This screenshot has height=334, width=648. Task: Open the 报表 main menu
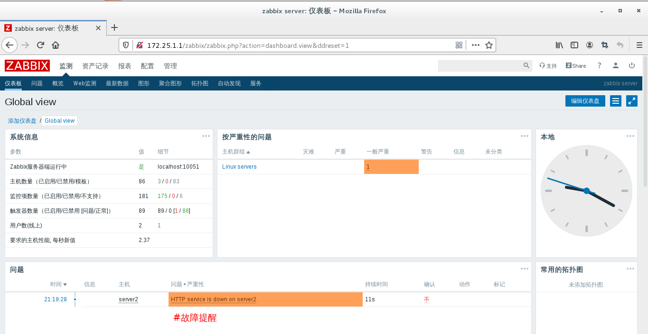click(x=125, y=66)
